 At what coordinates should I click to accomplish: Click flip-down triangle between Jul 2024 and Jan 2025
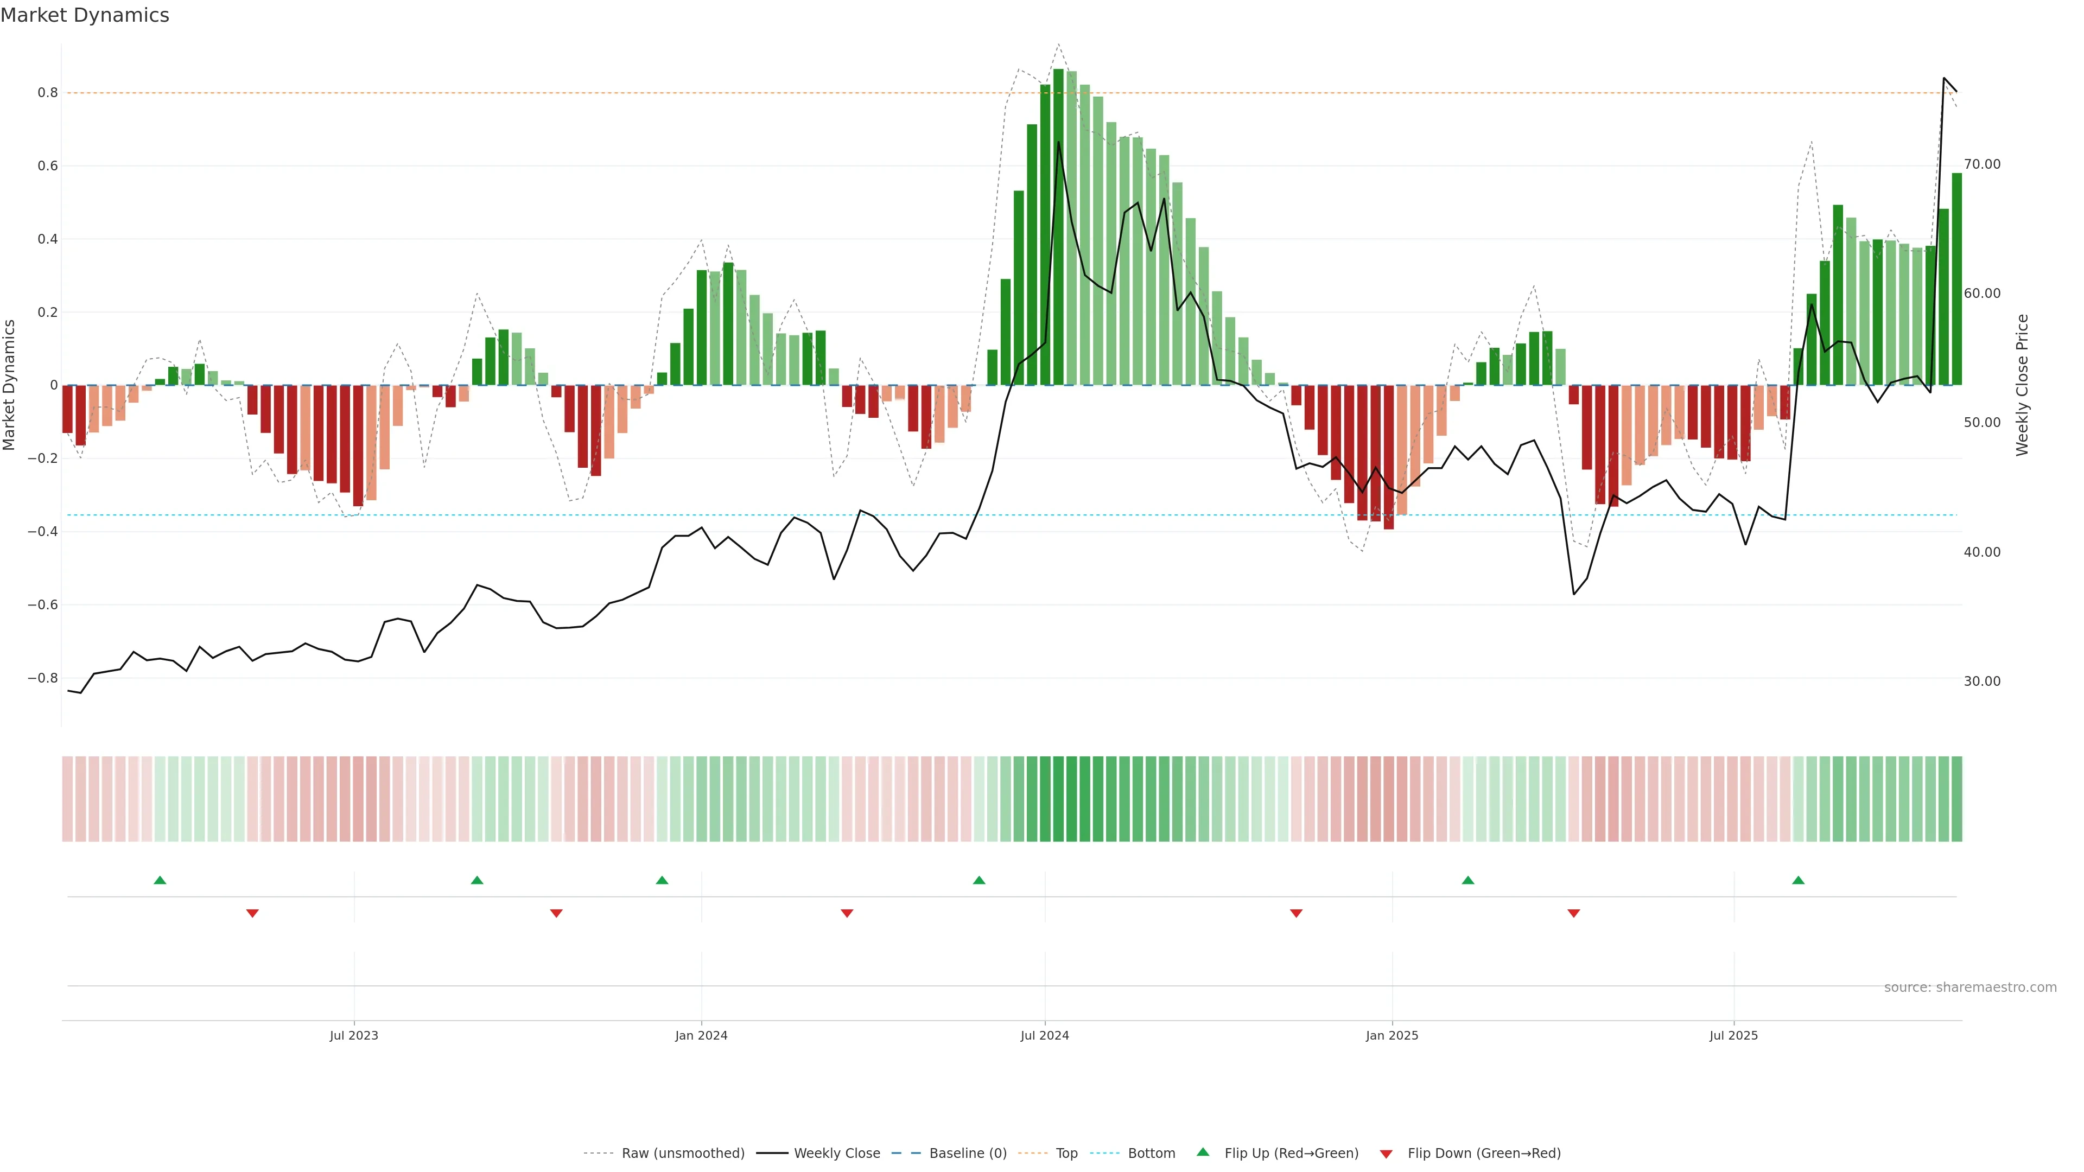tap(1296, 913)
